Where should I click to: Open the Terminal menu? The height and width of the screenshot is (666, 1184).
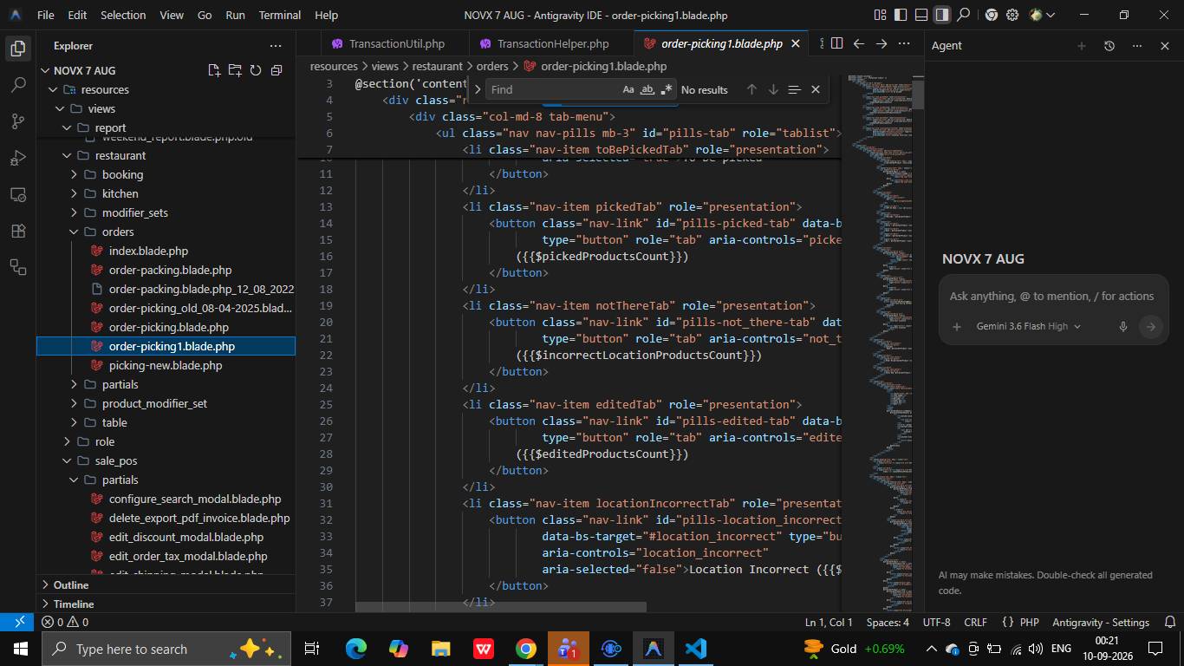(x=280, y=15)
